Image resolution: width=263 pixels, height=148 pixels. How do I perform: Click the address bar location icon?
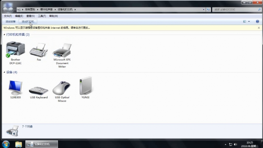[19, 10]
